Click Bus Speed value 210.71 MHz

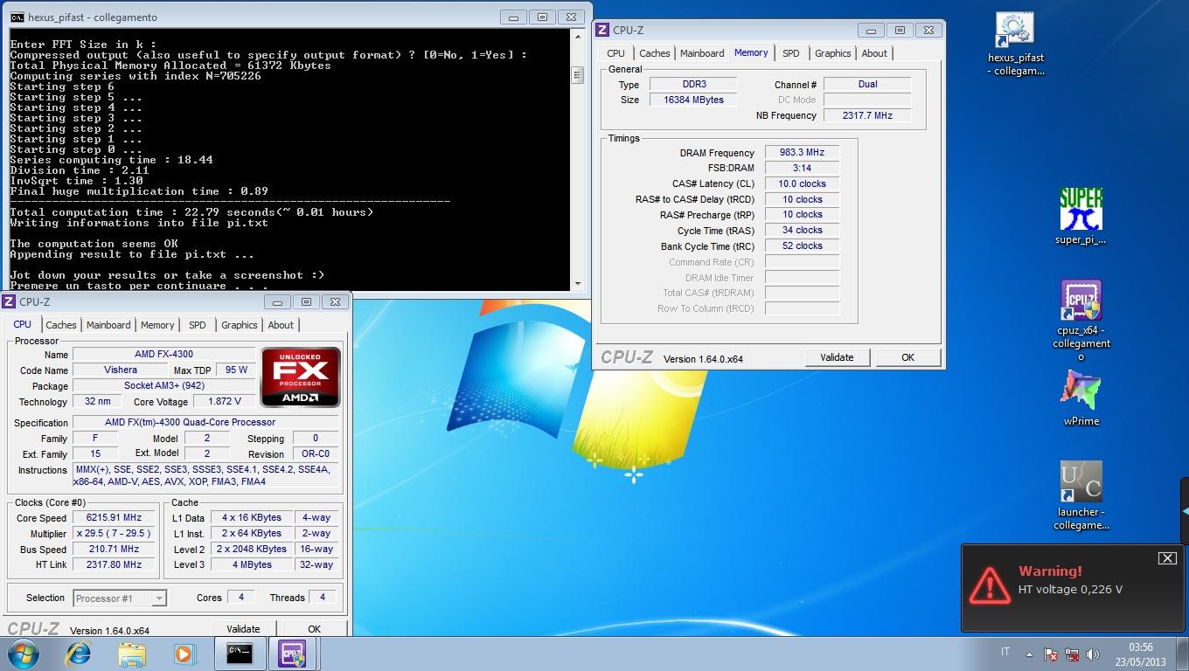pos(114,550)
